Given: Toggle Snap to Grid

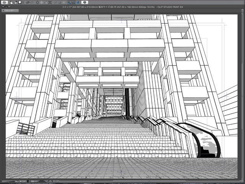Looking at the screenshot, I should pos(78,3).
